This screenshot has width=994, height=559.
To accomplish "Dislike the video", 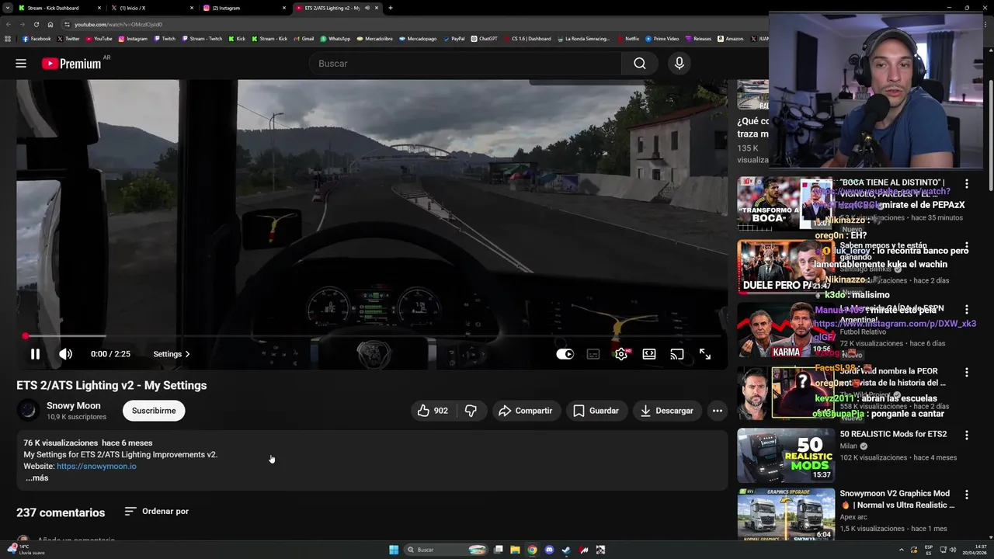I will coord(471,411).
